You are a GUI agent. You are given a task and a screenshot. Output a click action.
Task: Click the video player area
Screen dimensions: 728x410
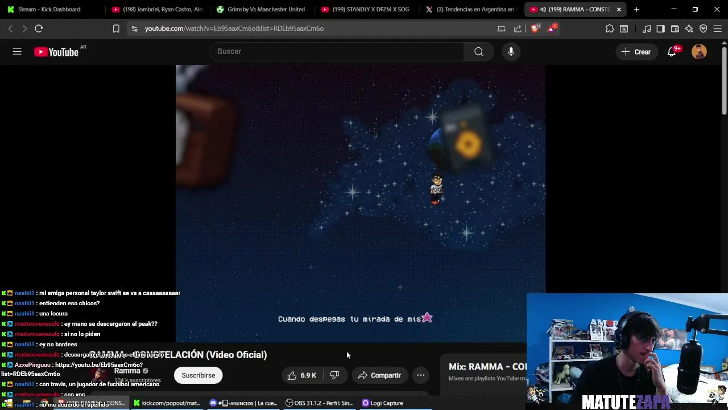[x=361, y=203]
